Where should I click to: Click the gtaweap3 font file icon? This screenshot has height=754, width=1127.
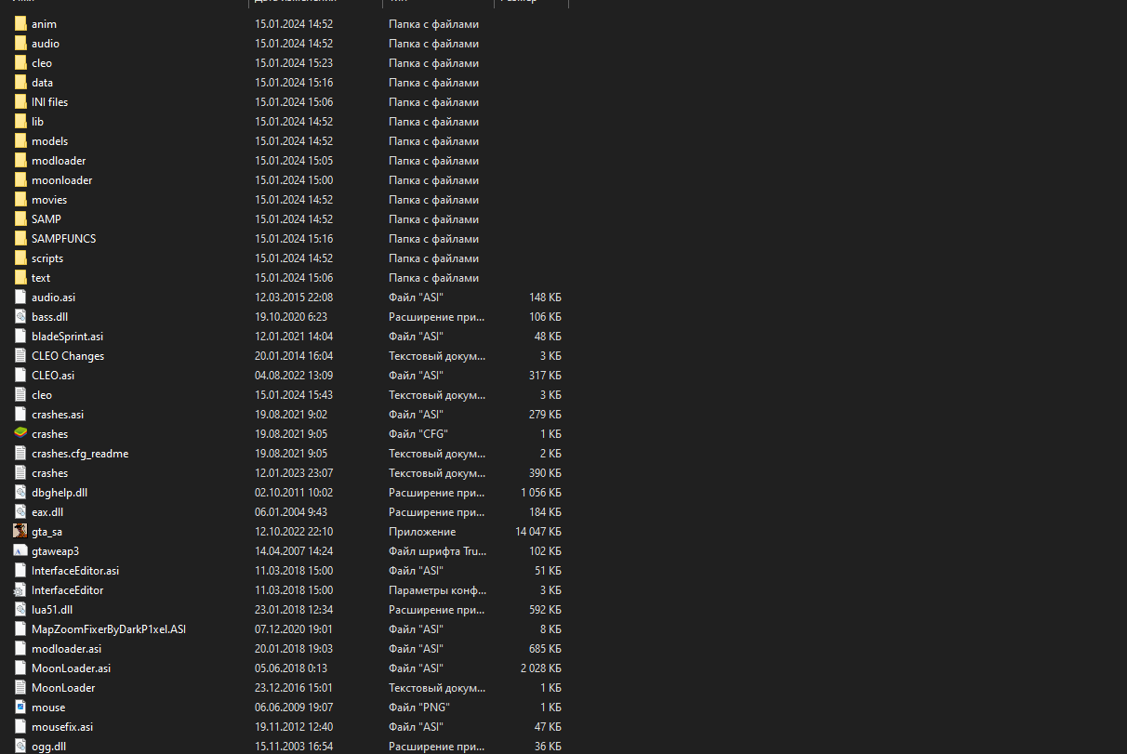[x=20, y=551]
